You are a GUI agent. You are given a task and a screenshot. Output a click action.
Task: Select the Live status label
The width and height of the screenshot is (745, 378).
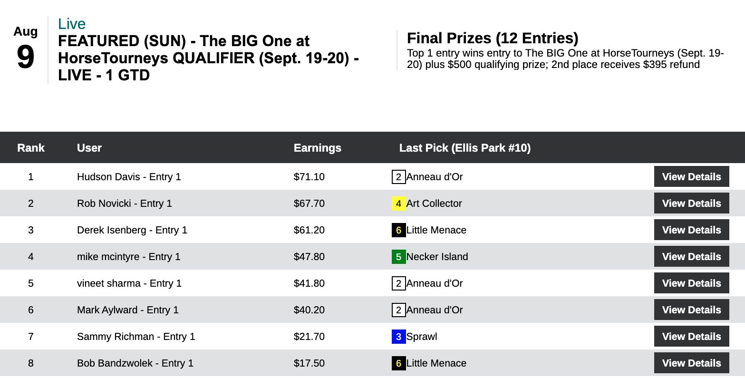[72, 24]
